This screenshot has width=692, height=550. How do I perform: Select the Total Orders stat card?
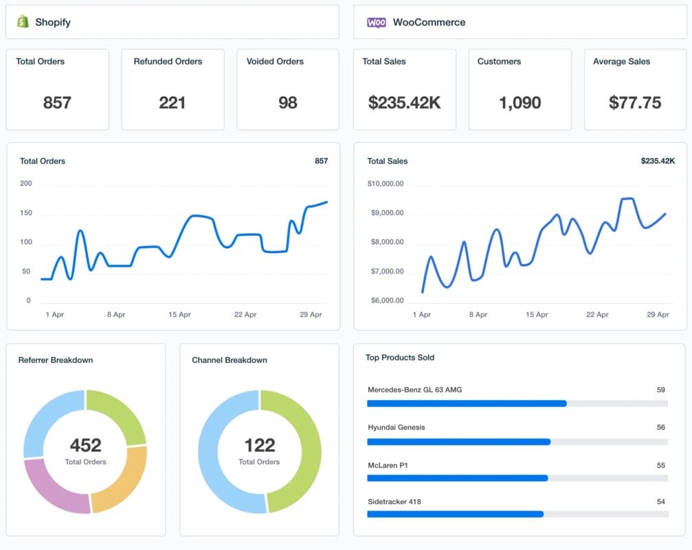pyautogui.click(x=57, y=89)
